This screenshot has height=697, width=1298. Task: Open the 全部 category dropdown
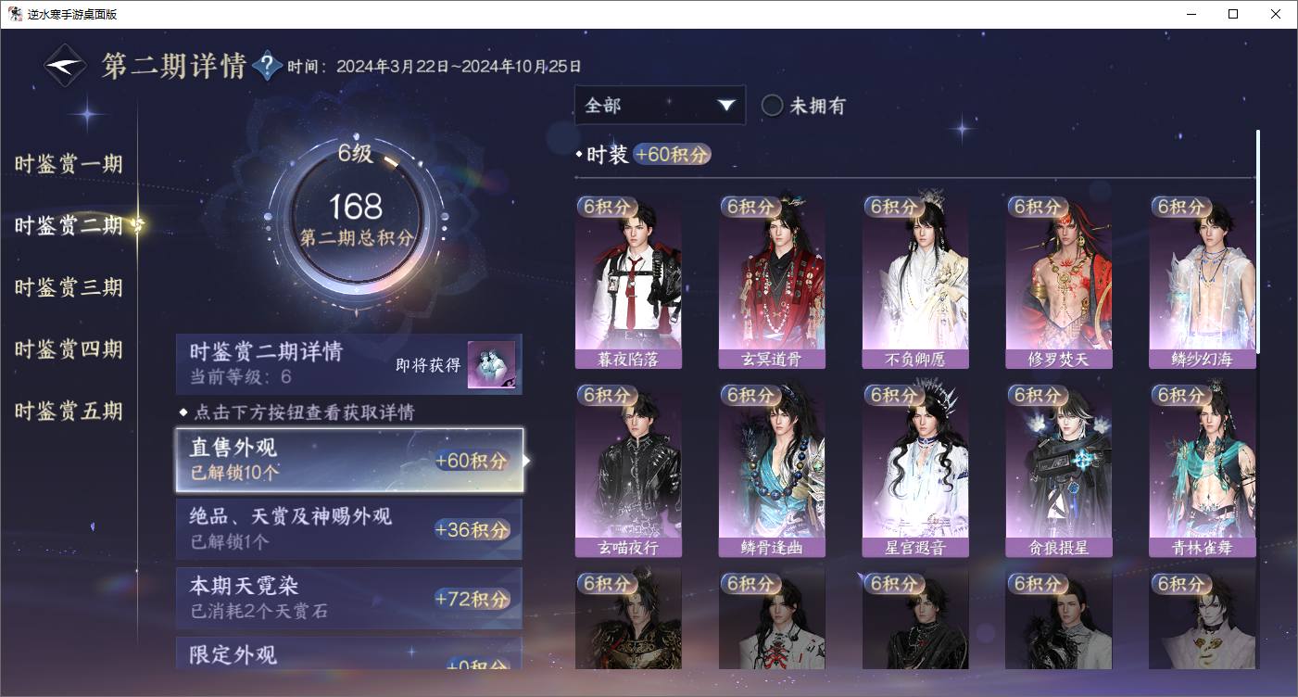click(x=660, y=106)
